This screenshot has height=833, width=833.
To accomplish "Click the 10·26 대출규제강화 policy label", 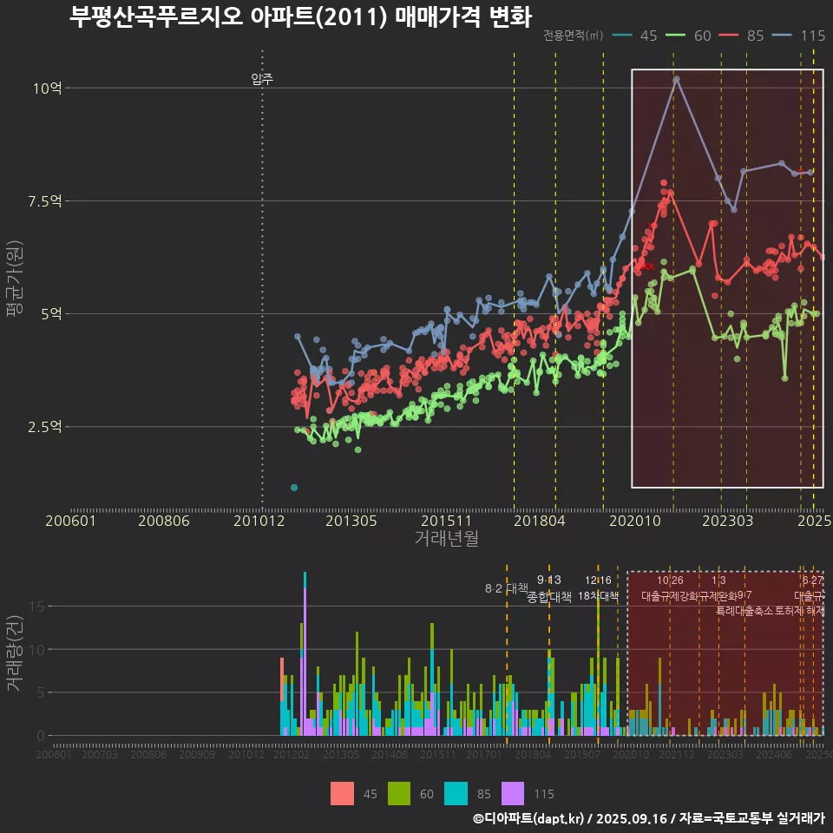I will point(670,588).
